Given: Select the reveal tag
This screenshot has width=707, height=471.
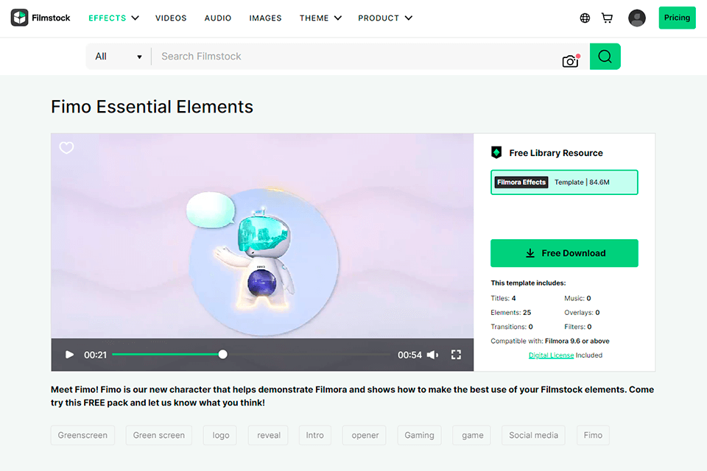Looking at the screenshot, I should click(268, 435).
